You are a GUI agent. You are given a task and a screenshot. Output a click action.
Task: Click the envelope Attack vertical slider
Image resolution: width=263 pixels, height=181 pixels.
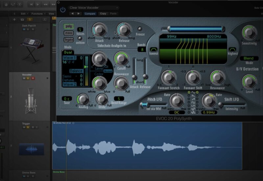[134, 71]
